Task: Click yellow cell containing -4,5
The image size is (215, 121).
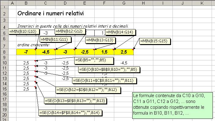Action: coord(46,52)
